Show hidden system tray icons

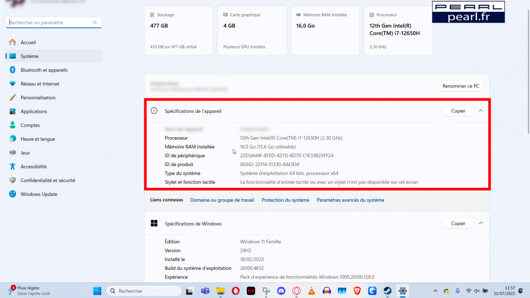click(x=435, y=291)
